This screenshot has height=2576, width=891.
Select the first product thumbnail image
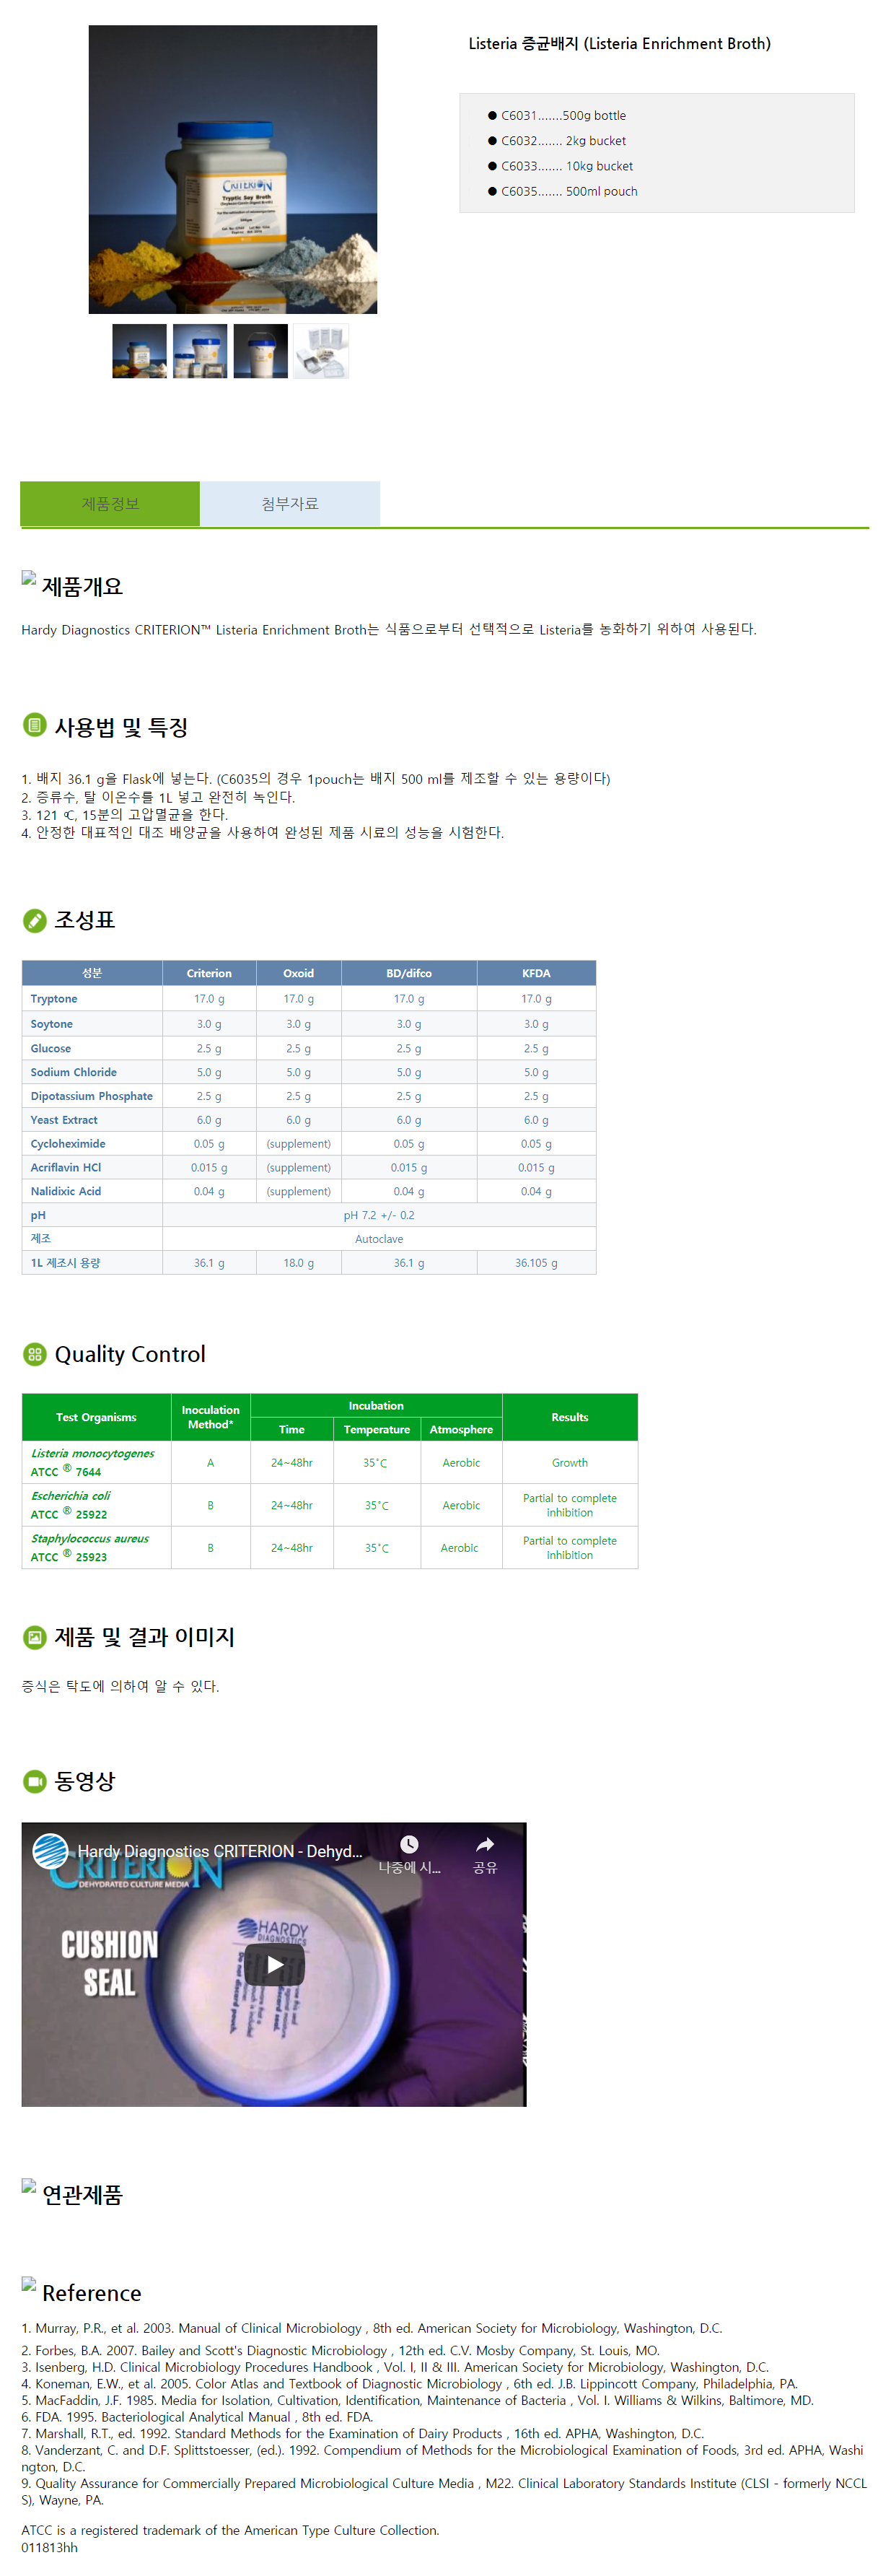[x=139, y=351]
